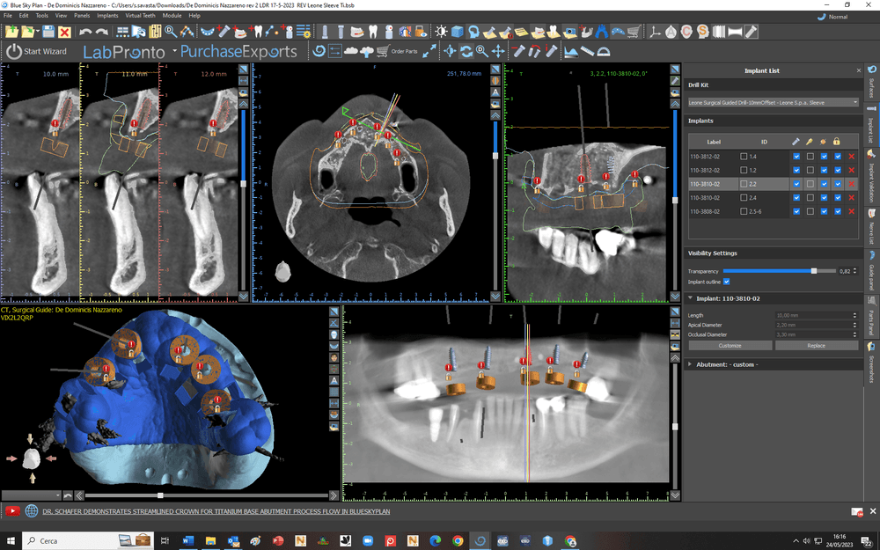
Task: Click the zoom magnifier icon in second toolbar
Action: (x=481, y=52)
